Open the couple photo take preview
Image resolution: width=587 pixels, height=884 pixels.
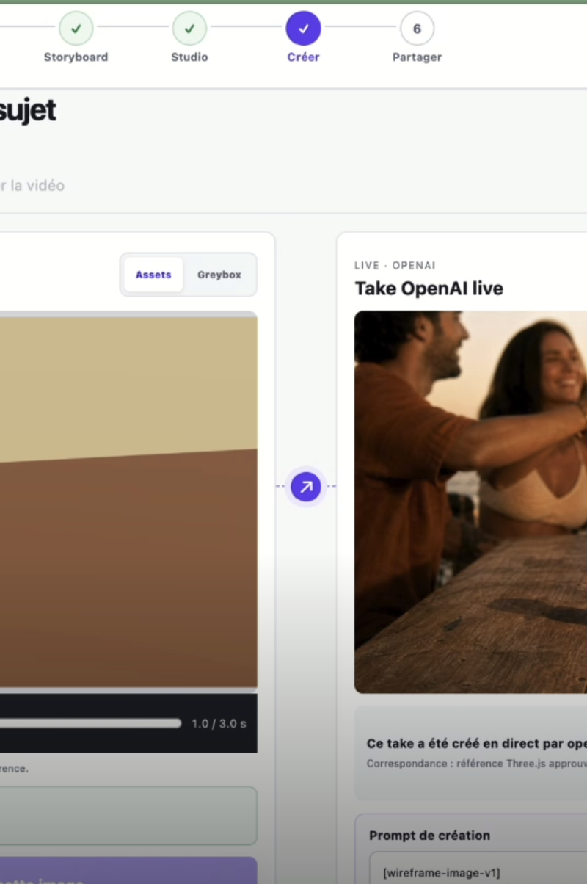click(470, 502)
